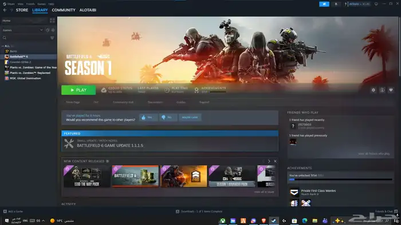Screen dimensions: 401x225
Task: Click the recent activity clock icon
Action: (48, 30)
